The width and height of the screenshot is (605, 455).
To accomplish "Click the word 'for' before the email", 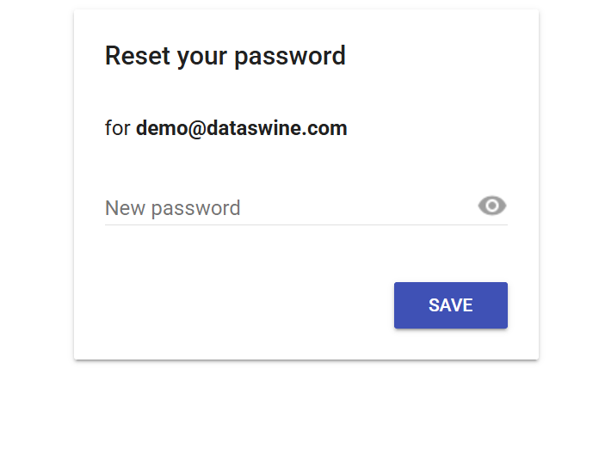I will 117,129.
